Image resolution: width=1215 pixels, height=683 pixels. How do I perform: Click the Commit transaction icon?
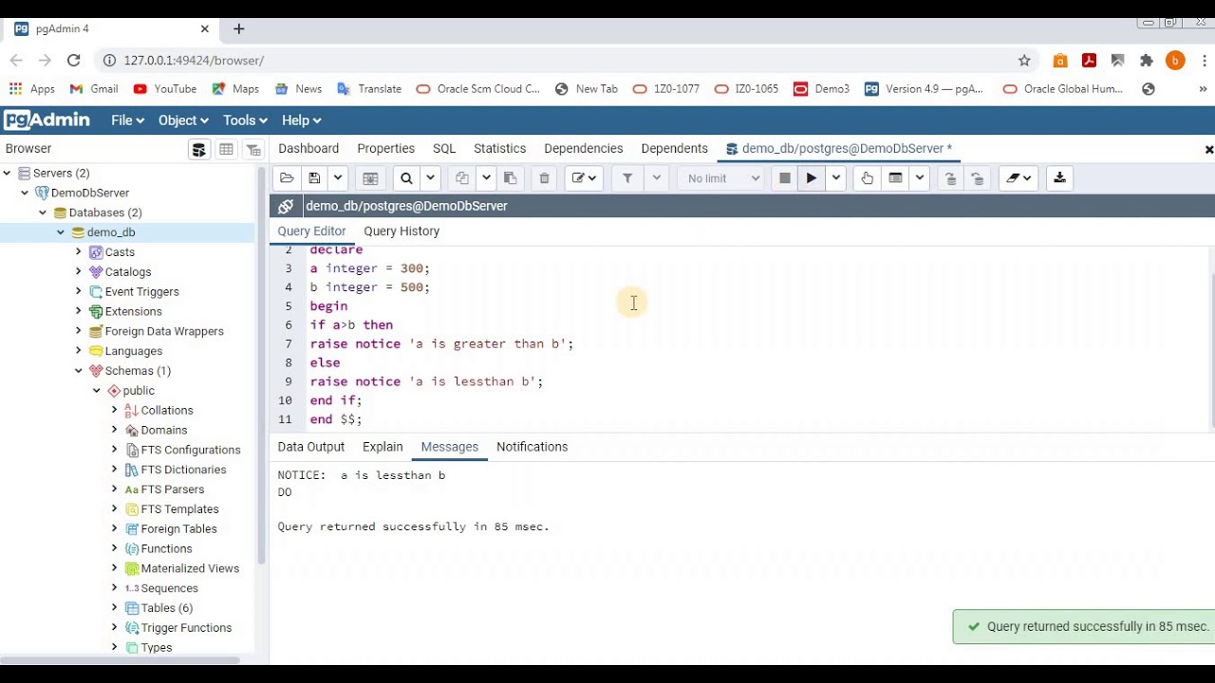pyautogui.click(x=950, y=178)
